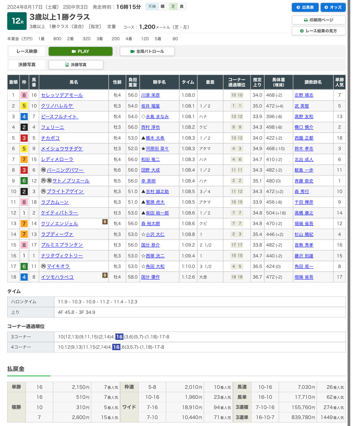Open jockey 川須 栄彦

click(x=151, y=95)
